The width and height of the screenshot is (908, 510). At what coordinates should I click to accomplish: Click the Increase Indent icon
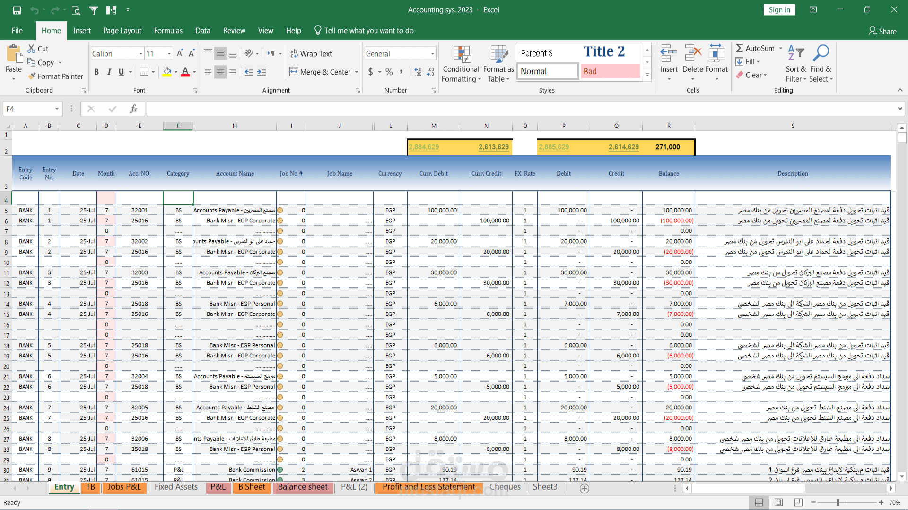262,72
